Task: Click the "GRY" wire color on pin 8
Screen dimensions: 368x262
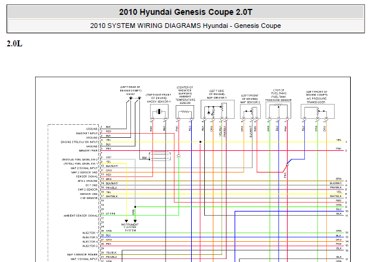Action: tap(108, 157)
